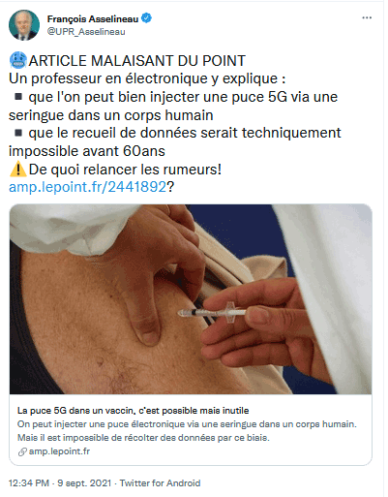Click the blue verified badge
This screenshot has height=497, width=388.
coord(147,18)
